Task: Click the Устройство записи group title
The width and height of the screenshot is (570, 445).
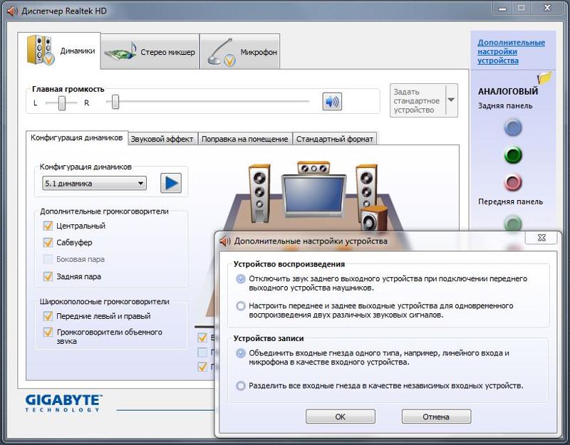Action: [269, 338]
